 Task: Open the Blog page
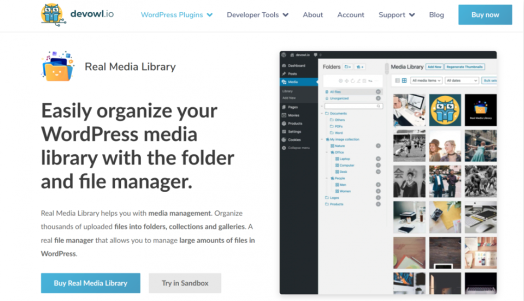[x=436, y=15]
